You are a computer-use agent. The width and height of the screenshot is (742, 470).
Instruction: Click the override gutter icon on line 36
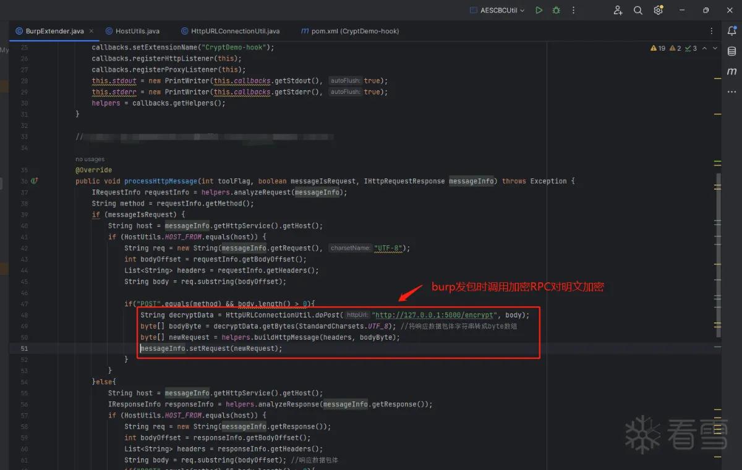(35, 181)
